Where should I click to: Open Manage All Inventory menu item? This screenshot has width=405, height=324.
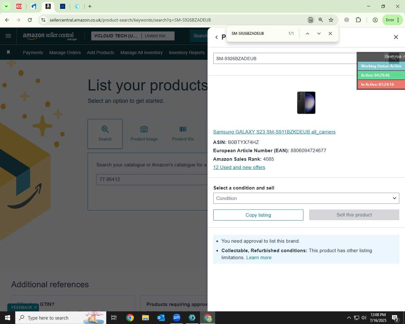(x=141, y=53)
